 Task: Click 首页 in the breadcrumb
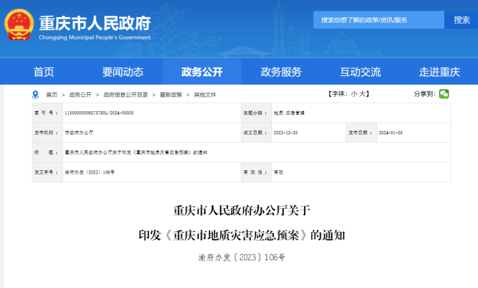click(x=52, y=95)
